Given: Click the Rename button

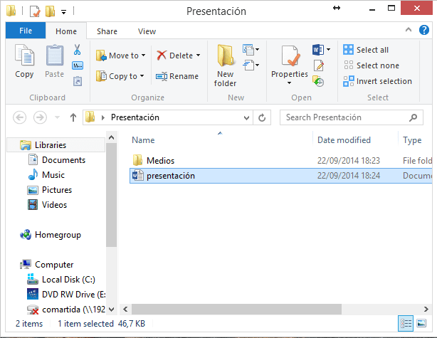Looking at the screenshot, I should (177, 76).
